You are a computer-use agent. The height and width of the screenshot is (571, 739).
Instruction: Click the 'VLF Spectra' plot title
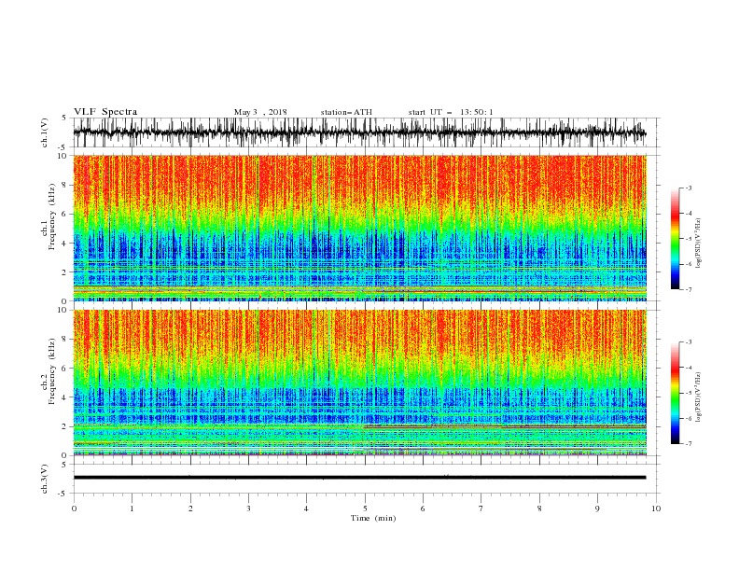point(105,112)
